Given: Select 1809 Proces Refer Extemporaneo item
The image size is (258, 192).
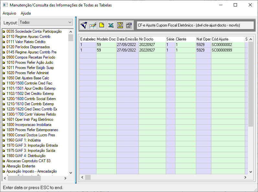Looking at the screenshot, I should click(32, 130).
